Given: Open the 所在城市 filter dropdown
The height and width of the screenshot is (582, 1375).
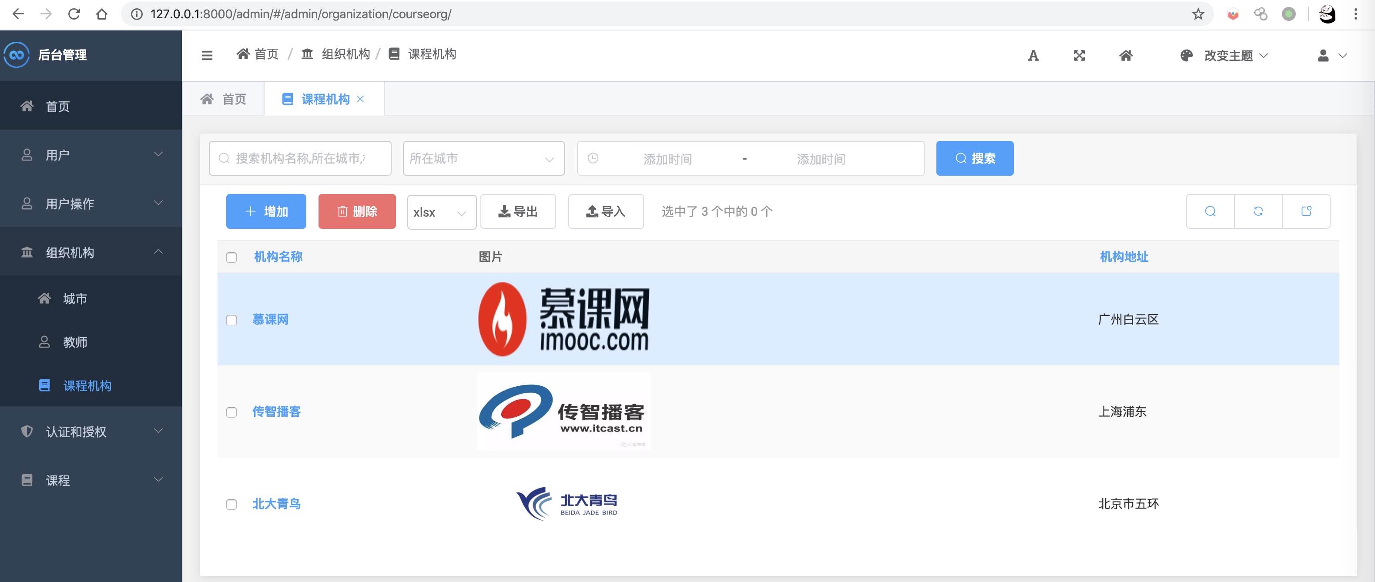Looking at the screenshot, I should 483,158.
